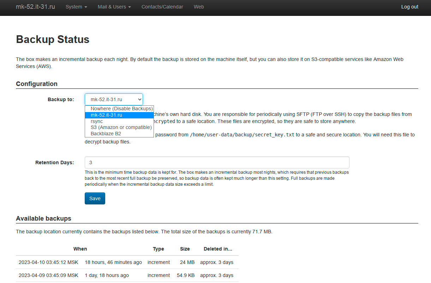Choose the highlighted mk-52.it-31.ru dropdown option
This screenshot has height=283, width=431.
pos(119,115)
